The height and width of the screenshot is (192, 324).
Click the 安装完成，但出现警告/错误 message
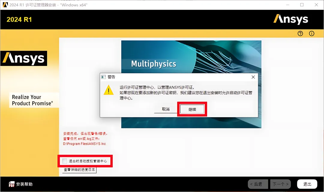click(85, 133)
